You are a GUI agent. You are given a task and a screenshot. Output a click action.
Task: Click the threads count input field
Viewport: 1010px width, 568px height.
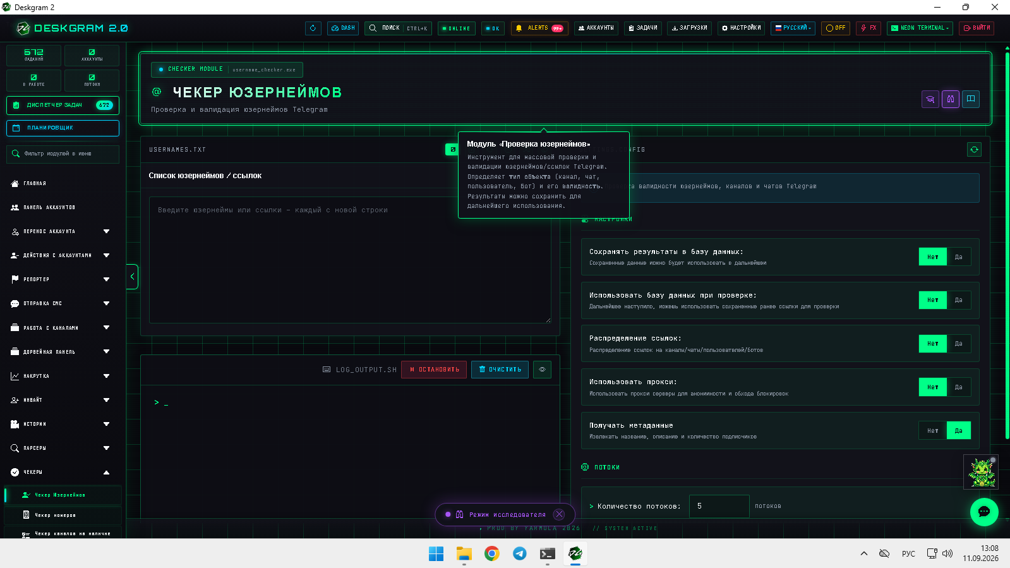(719, 507)
